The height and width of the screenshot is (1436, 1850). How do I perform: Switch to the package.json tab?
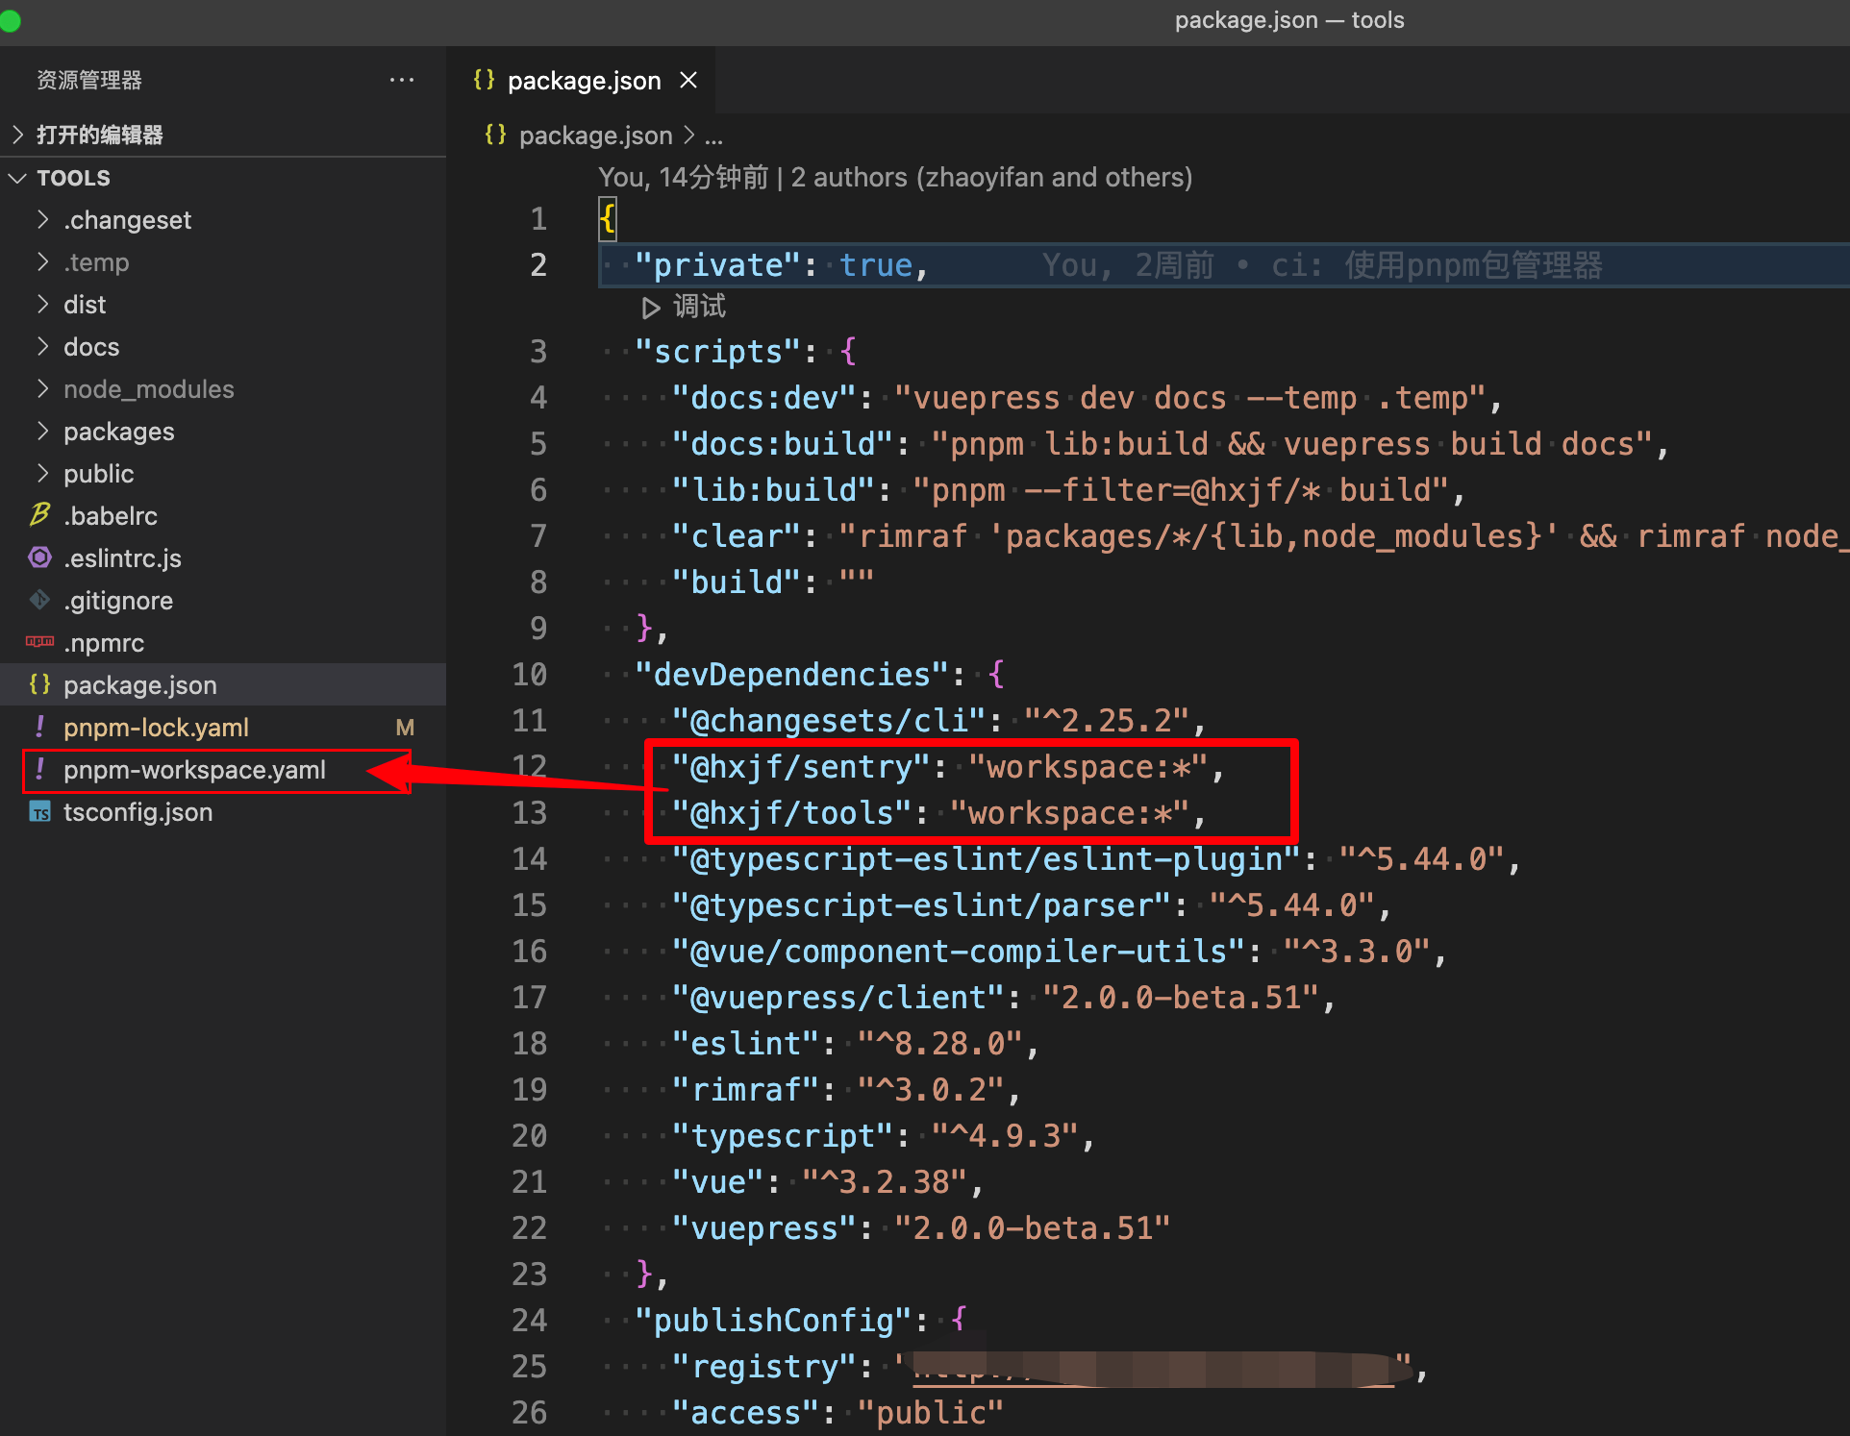pos(583,81)
